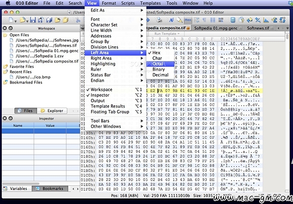Click the Inspector horizontal scrollbar
Image resolution: width=293 pixels, height=204 pixels.
click(21, 184)
